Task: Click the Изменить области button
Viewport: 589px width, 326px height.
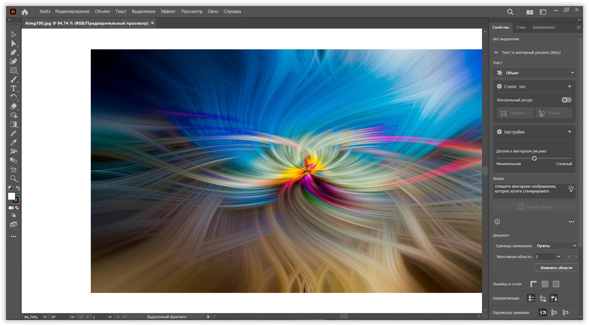Action: point(556,268)
